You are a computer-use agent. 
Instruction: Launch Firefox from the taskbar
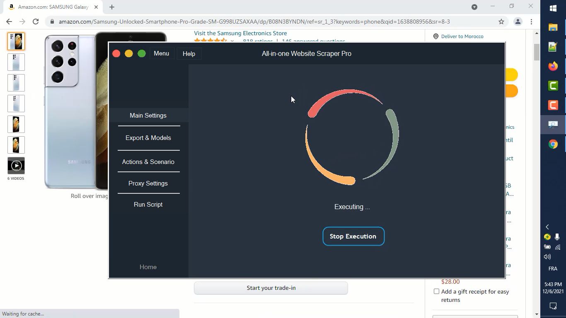(553, 66)
